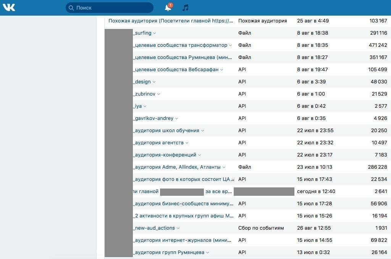Select the целевые сообщества Вебсарафан audience
Viewport: 391px width, 259px height.
coord(176,69)
